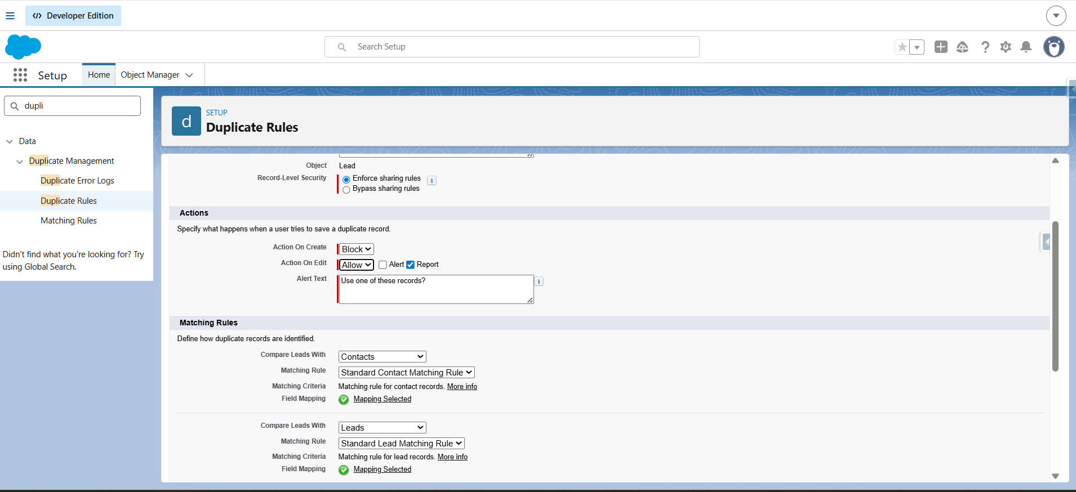Select Bypass sharing rules radio button

(x=346, y=190)
